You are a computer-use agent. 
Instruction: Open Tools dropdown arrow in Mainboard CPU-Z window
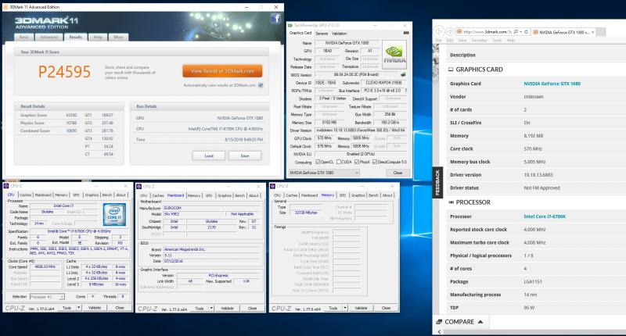click(211, 308)
